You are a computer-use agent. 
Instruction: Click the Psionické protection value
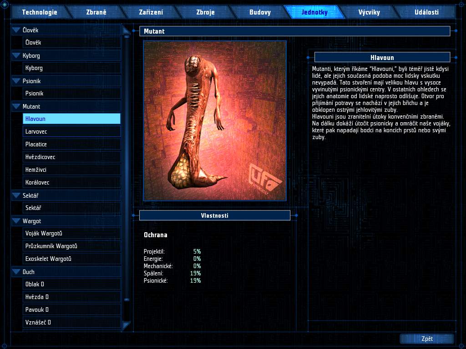pos(196,280)
